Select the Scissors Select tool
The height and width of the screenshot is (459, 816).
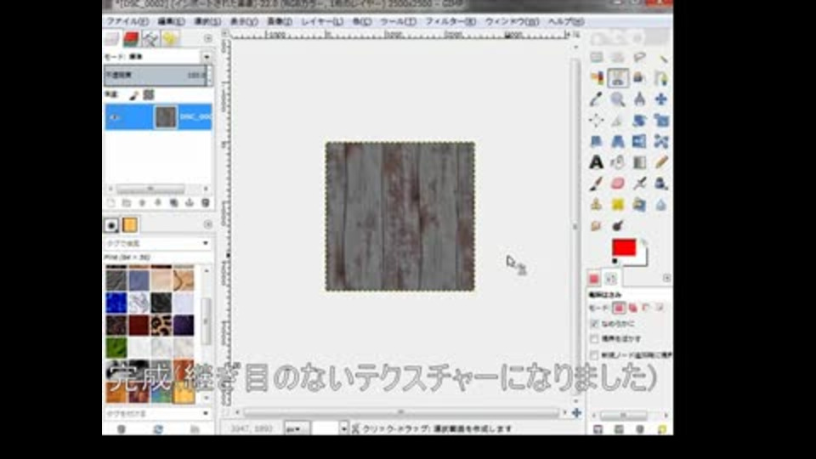coord(618,78)
